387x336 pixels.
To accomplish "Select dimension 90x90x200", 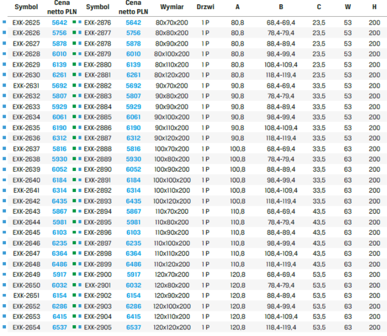I will [x=172, y=107].
